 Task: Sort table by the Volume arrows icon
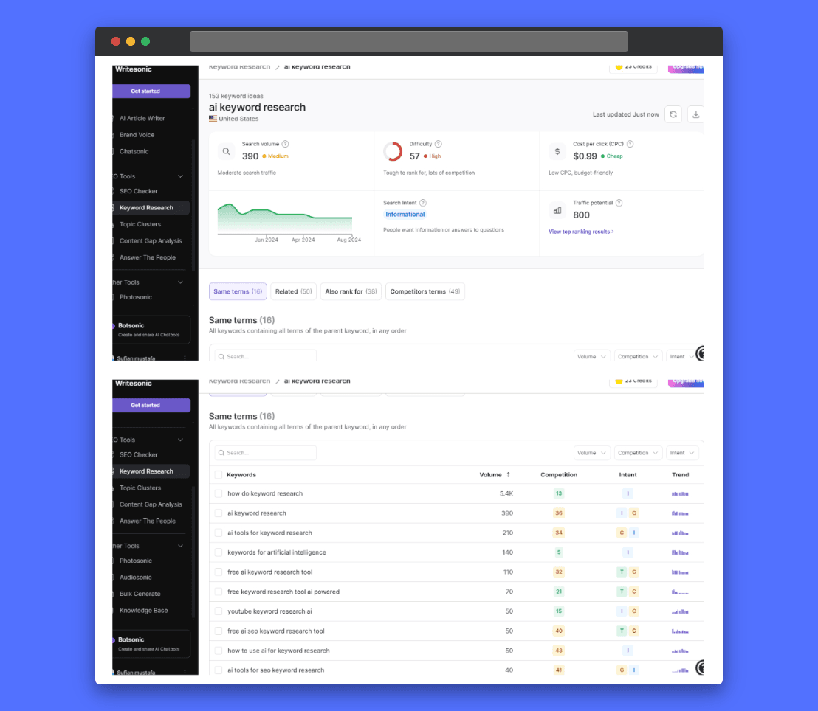click(x=508, y=474)
